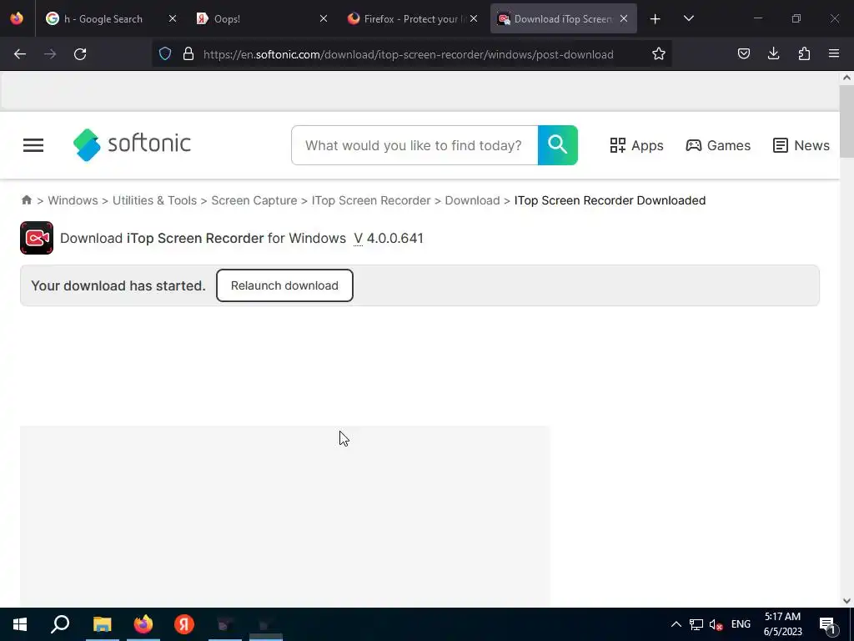
Task: Close the Firefox - Protect tab
Action: coord(474,19)
